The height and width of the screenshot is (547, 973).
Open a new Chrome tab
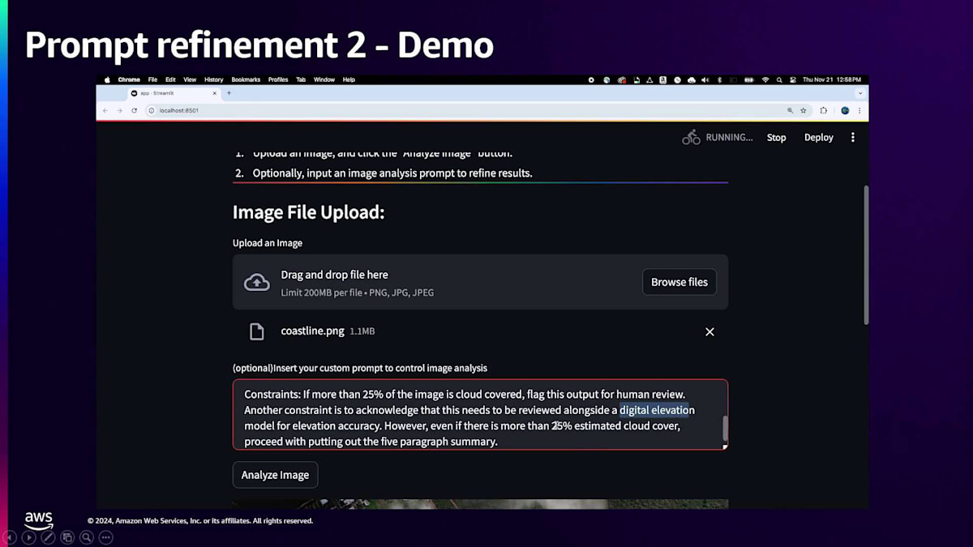tap(229, 93)
